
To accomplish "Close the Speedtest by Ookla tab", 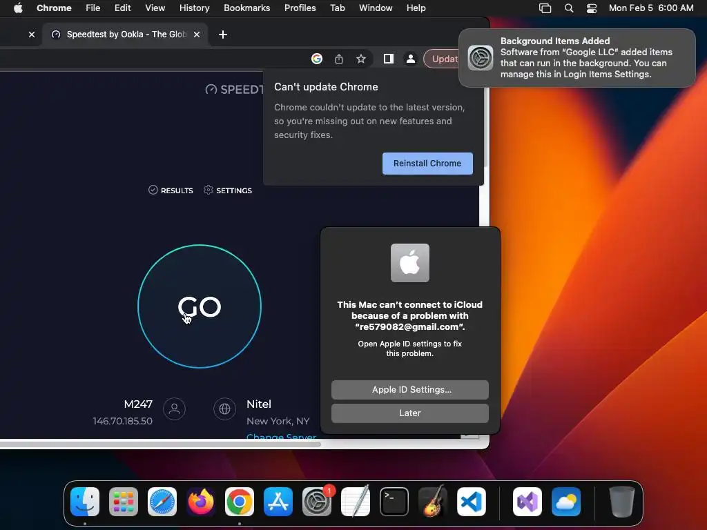I will click(x=197, y=35).
